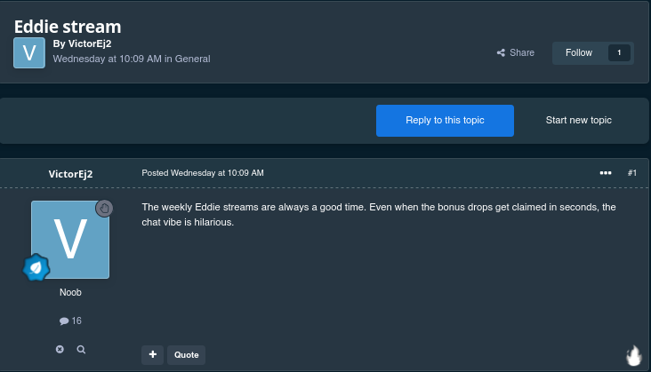Click Reply to this topic button
This screenshot has height=372, width=651.
[x=445, y=120]
